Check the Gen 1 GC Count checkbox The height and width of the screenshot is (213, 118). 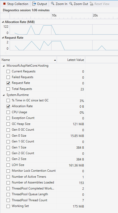(x=8, y=142)
